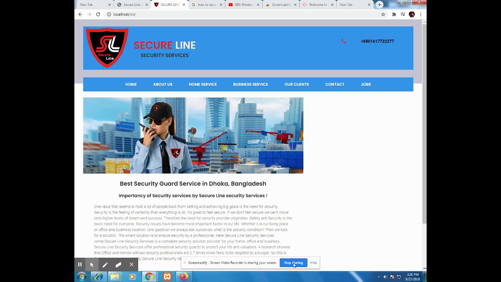Reload the localhost page
Image resolution: width=501 pixels, height=282 pixels.
click(98, 14)
